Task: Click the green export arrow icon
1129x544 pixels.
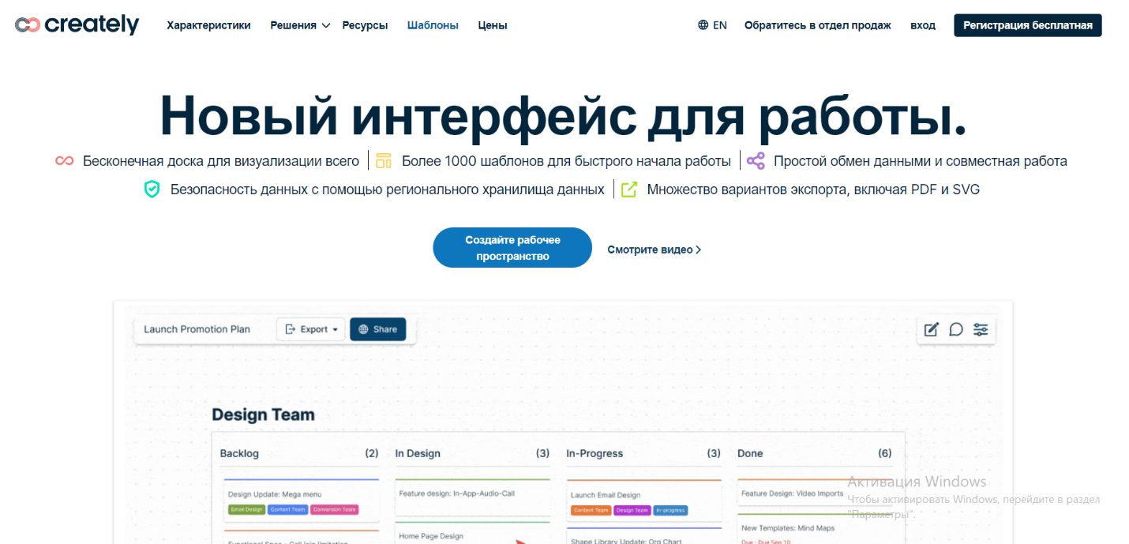Action: (628, 189)
